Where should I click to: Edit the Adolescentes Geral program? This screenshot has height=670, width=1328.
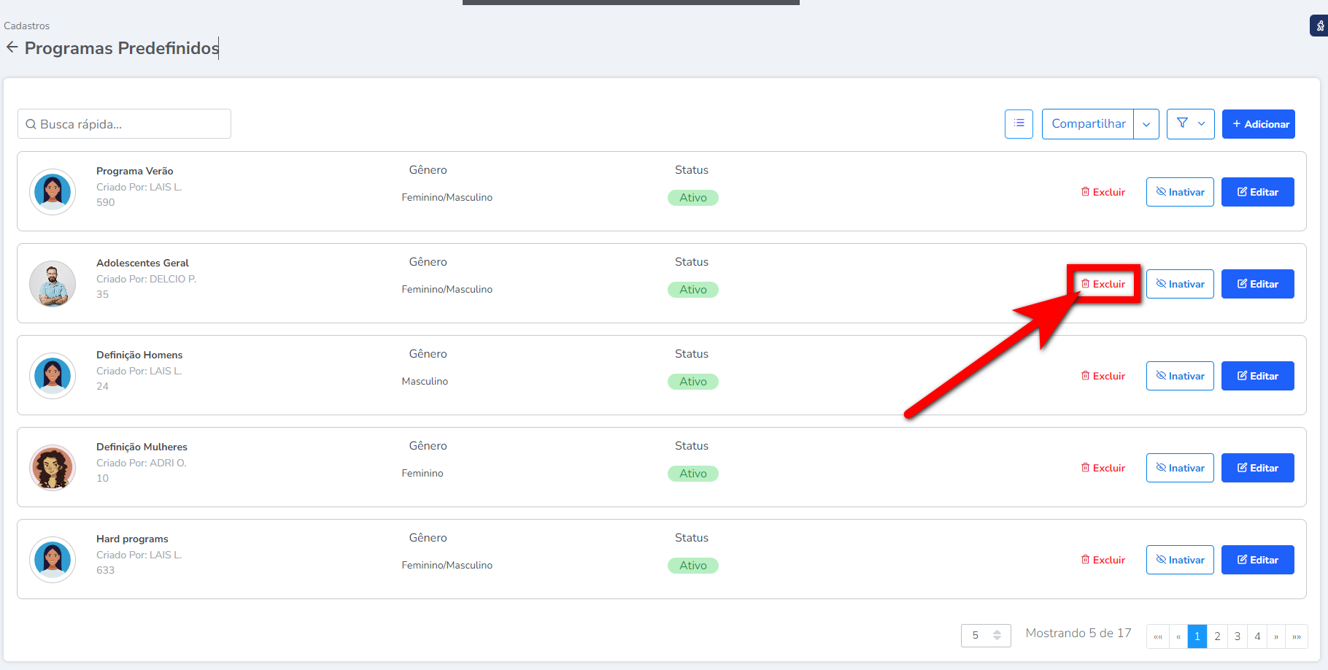(x=1257, y=284)
